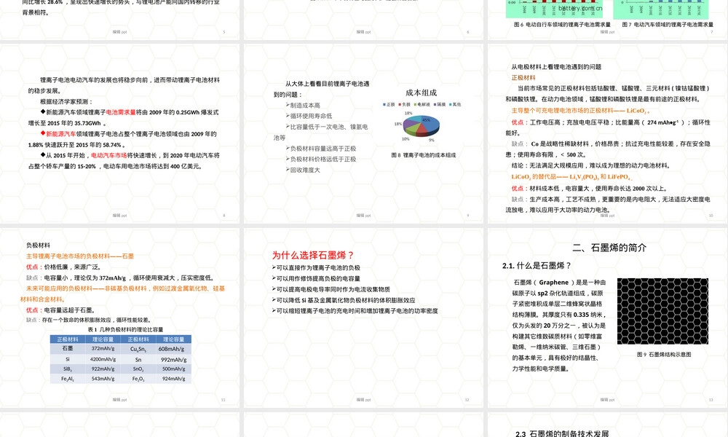The width and height of the screenshot is (728, 437).
Task: Click caption 图7 电动汽车领域的锂离子电池需求量
Action: [x=668, y=25]
